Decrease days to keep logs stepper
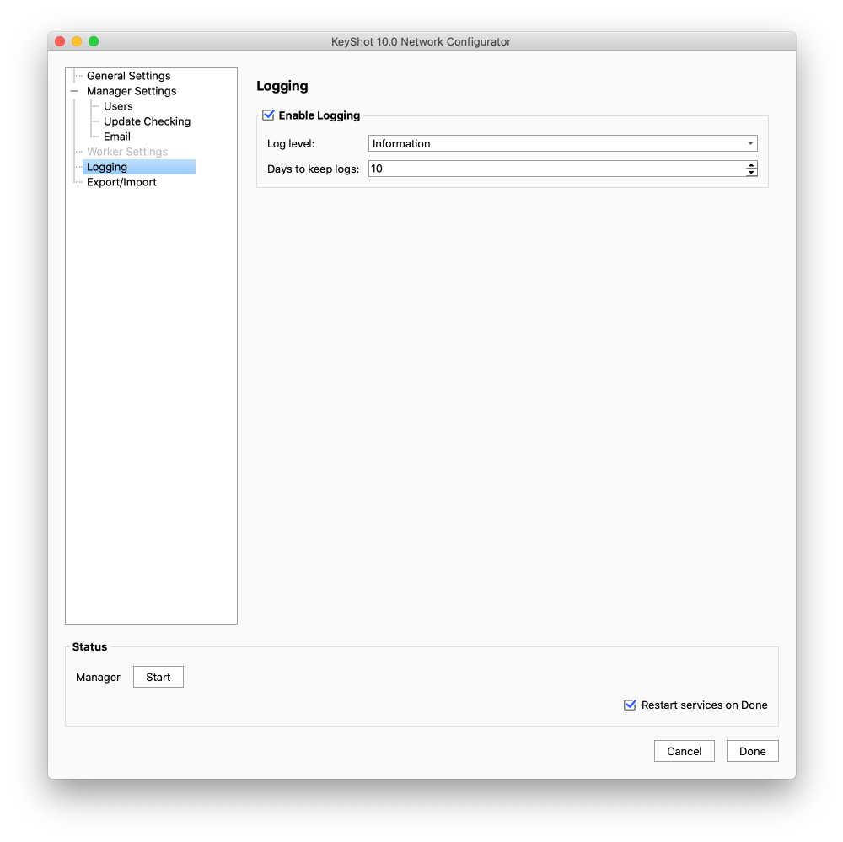The height and width of the screenshot is (842, 843). [751, 173]
